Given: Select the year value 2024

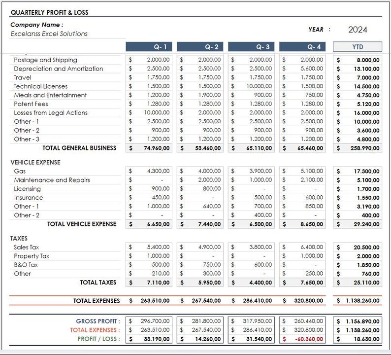Looking at the screenshot, I should [358, 30].
